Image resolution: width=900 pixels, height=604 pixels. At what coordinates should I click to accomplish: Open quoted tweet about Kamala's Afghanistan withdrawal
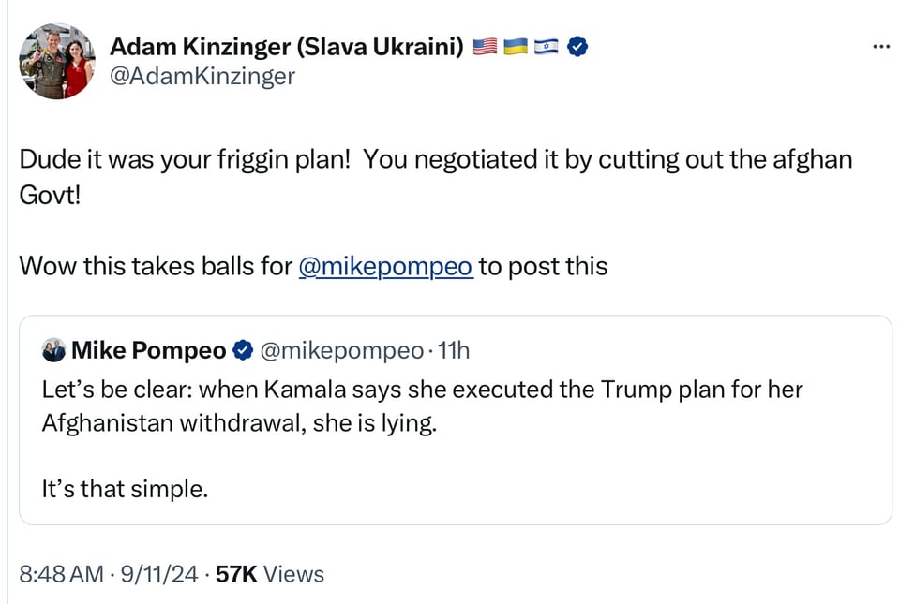tap(422, 405)
